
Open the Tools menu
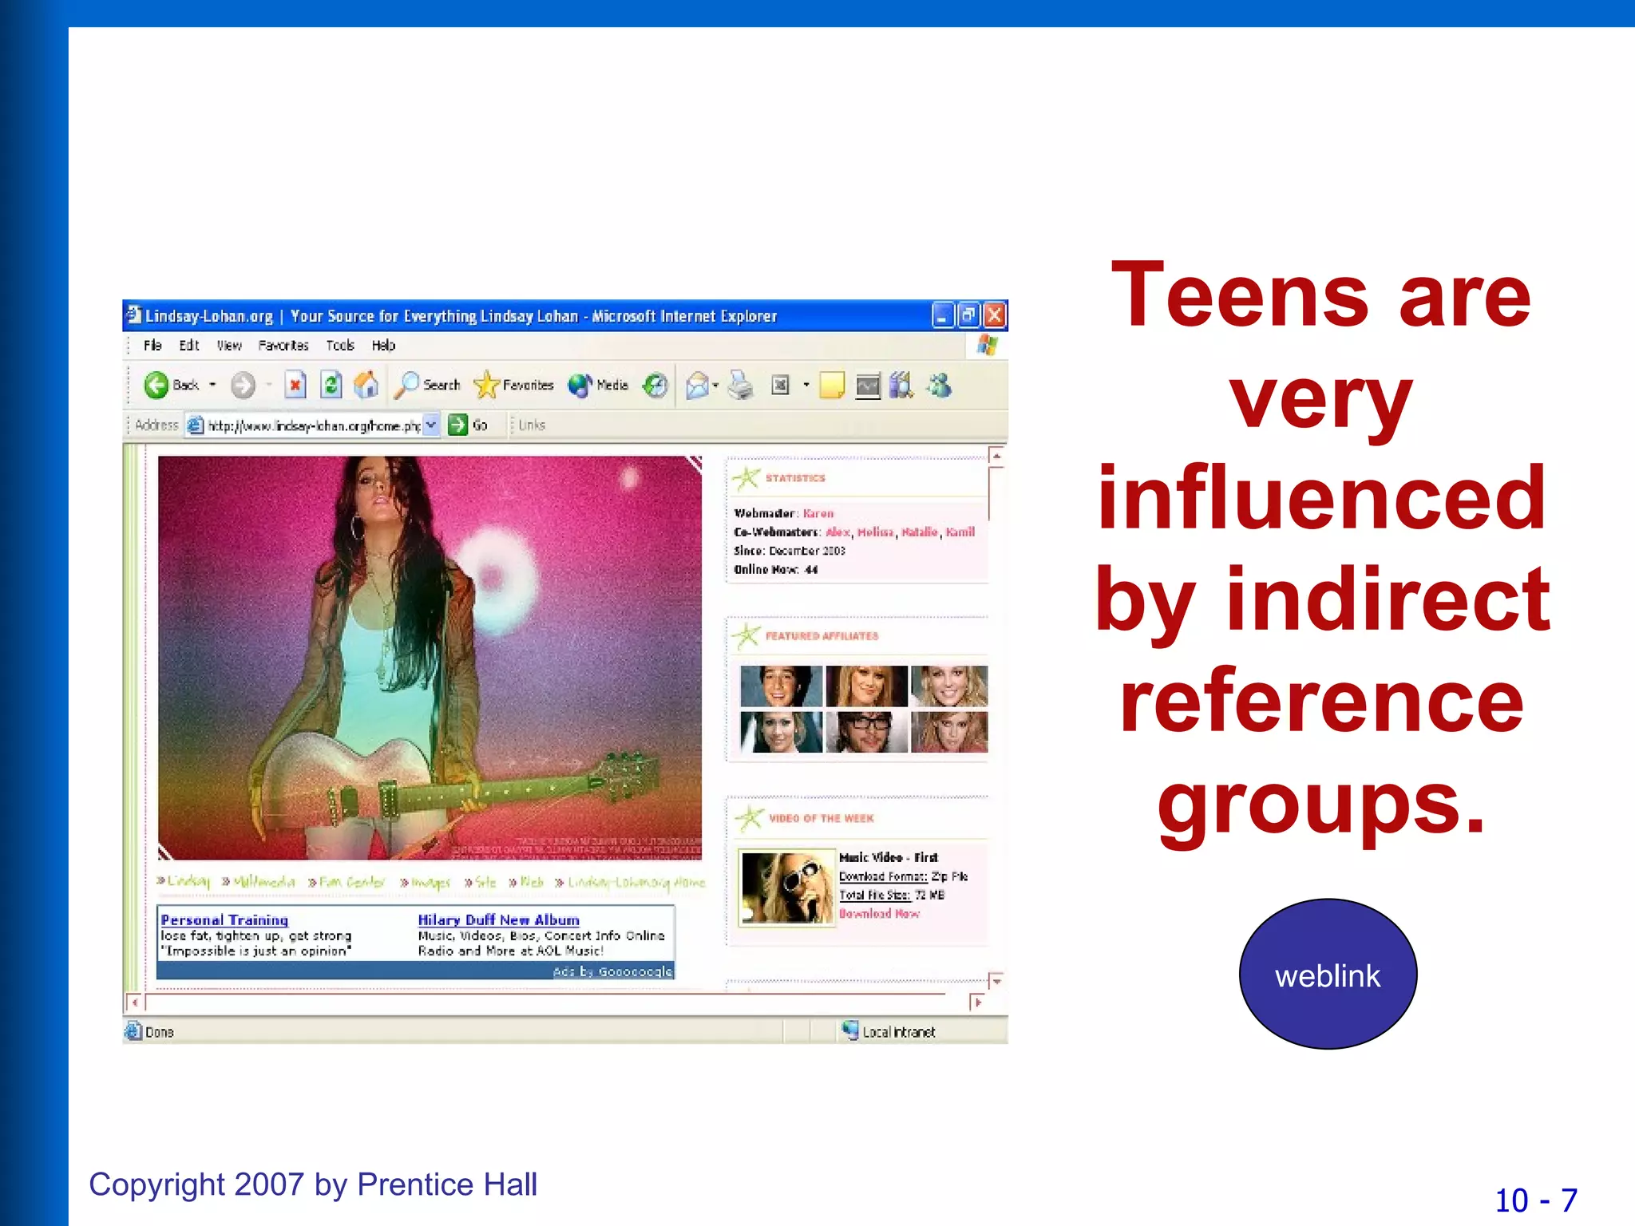tap(340, 345)
